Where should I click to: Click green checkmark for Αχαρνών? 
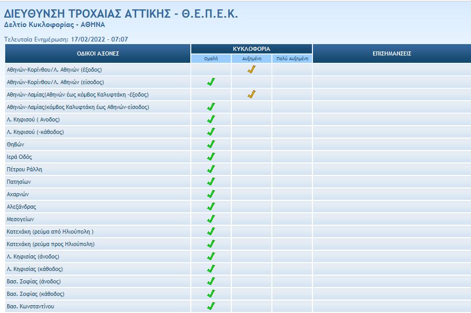(211, 194)
